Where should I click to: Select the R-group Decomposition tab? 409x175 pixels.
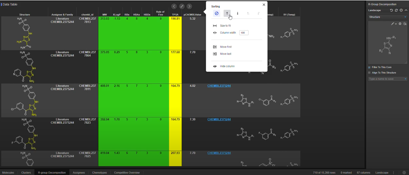click(52, 172)
